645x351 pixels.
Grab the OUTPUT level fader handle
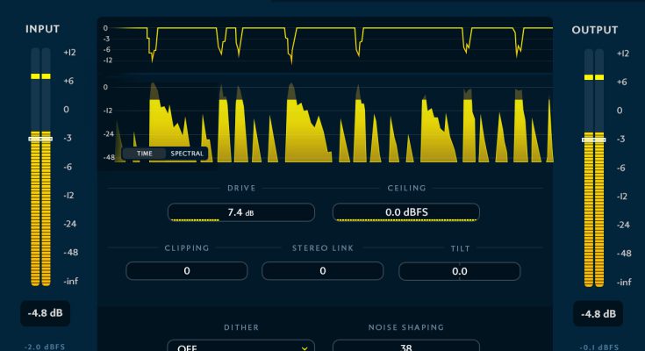coord(594,140)
